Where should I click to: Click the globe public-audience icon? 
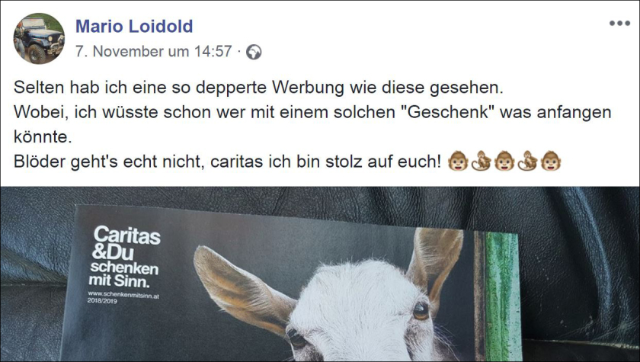click(254, 53)
